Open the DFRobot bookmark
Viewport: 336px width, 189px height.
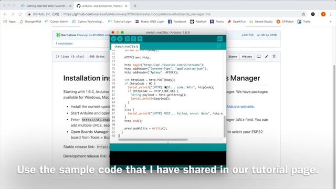(x=285, y=22)
